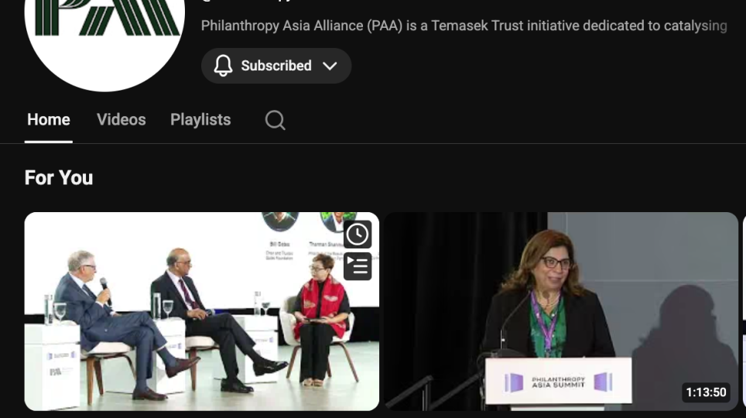
Task: Go to the Playlists tab
Action: click(200, 120)
